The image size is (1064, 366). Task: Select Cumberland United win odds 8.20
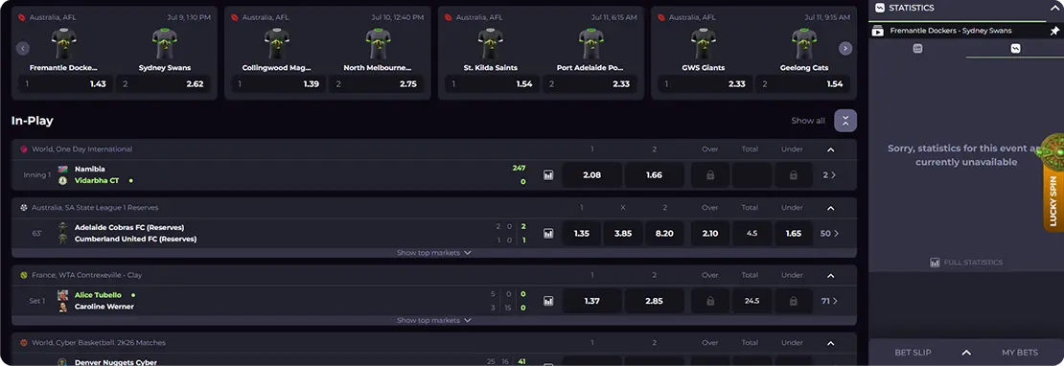(665, 233)
